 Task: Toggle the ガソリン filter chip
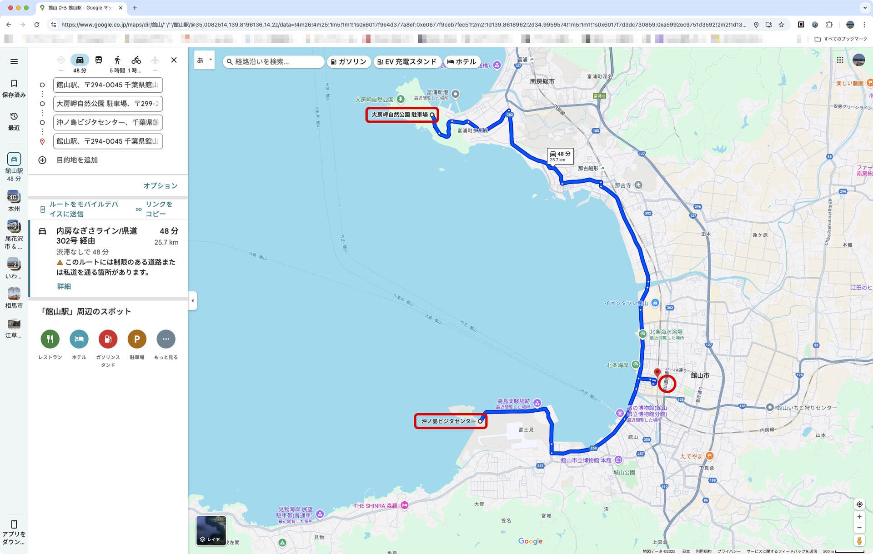[x=349, y=62]
